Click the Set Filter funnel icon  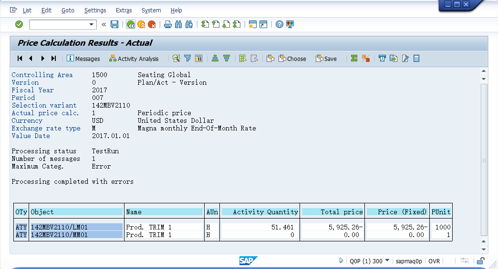pos(187,58)
